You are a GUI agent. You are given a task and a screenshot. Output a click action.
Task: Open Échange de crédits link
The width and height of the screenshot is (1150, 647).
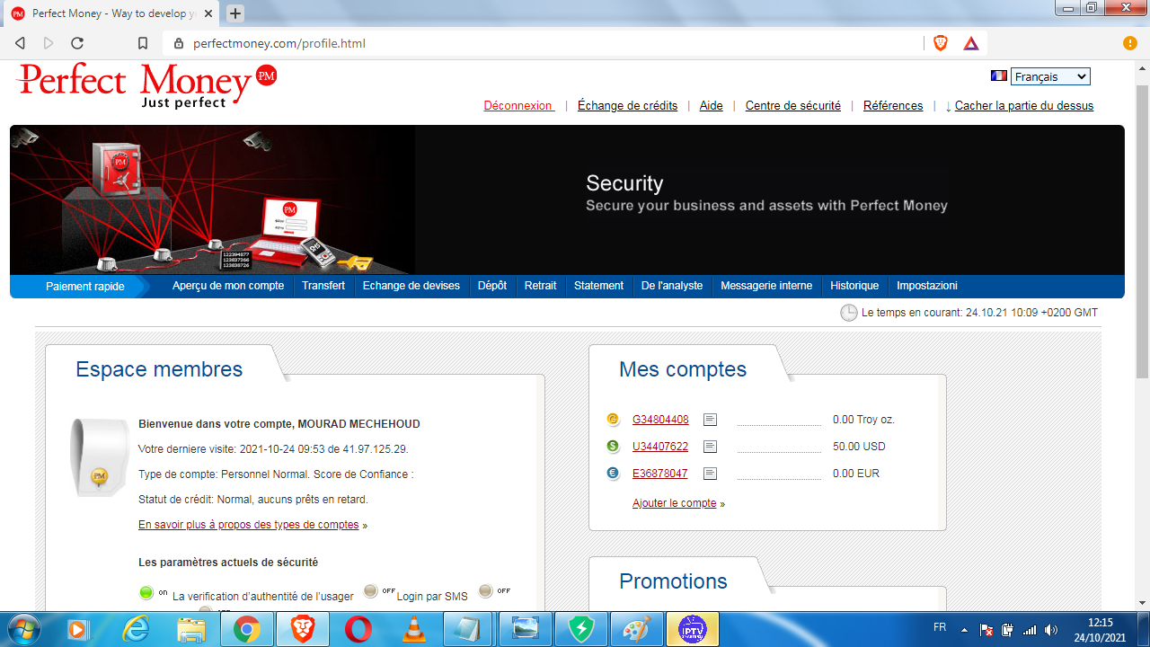(x=627, y=105)
